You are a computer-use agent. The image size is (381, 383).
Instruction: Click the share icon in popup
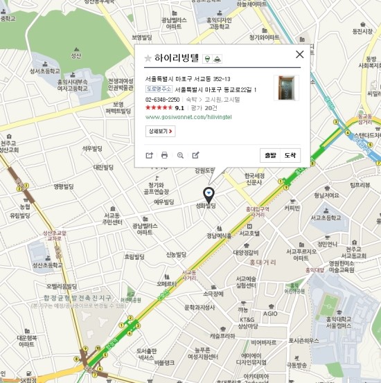click(x=150, y=155)
